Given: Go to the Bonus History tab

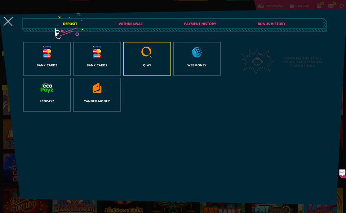Looking at the screenshot, I should 271,24.
